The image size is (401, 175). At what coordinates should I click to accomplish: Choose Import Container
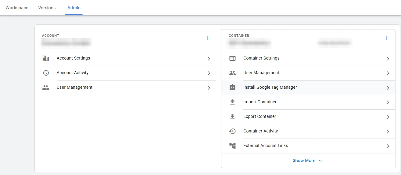308,102
